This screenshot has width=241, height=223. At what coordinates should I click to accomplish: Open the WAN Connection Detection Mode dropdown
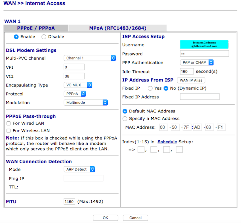click(x=79, y=169)
